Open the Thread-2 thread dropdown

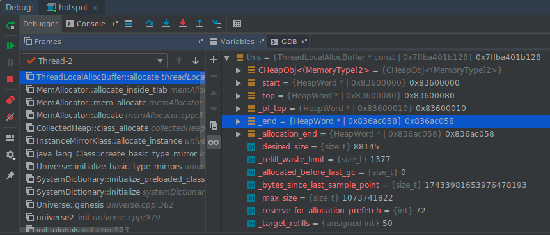[x=95, y=61]
